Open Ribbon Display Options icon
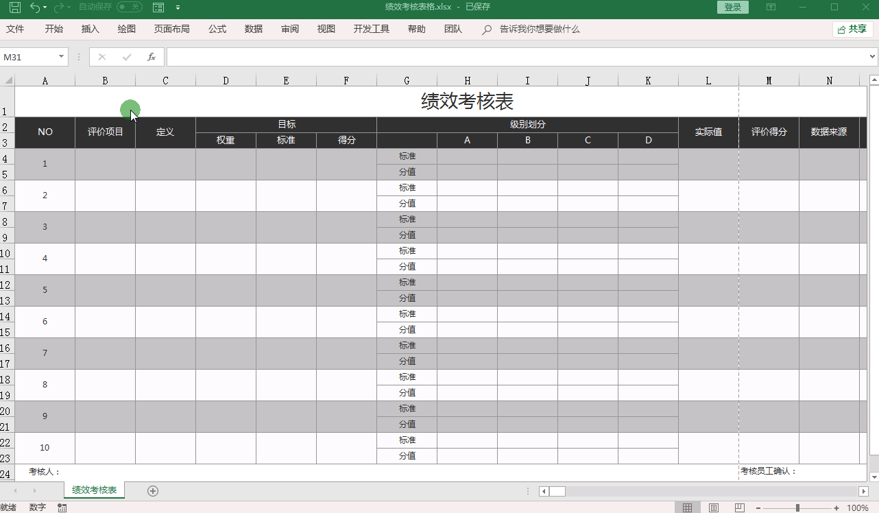This screenshot has height=513, width=879. [x=771, y=7]
